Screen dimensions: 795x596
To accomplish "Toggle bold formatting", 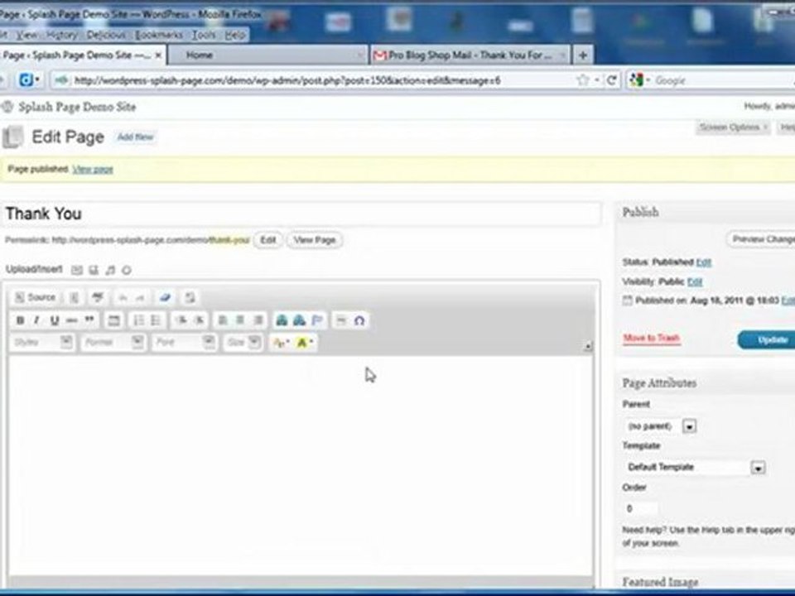I will [x=20, y=320].
